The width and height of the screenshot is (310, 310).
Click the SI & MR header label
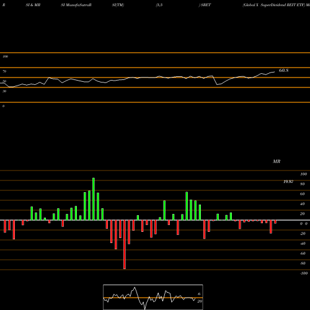(x=33, y=5)
